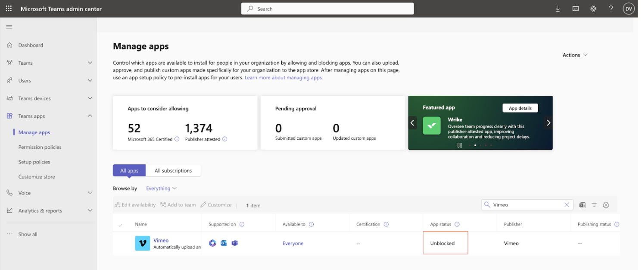Open Permission policies in sidebar
642x270 pixels.
click(x=40, y=147)
